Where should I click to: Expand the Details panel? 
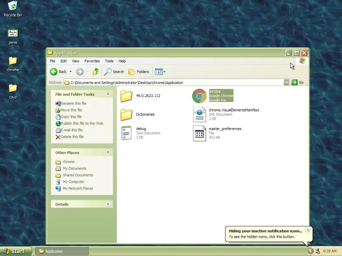(108, 204)
